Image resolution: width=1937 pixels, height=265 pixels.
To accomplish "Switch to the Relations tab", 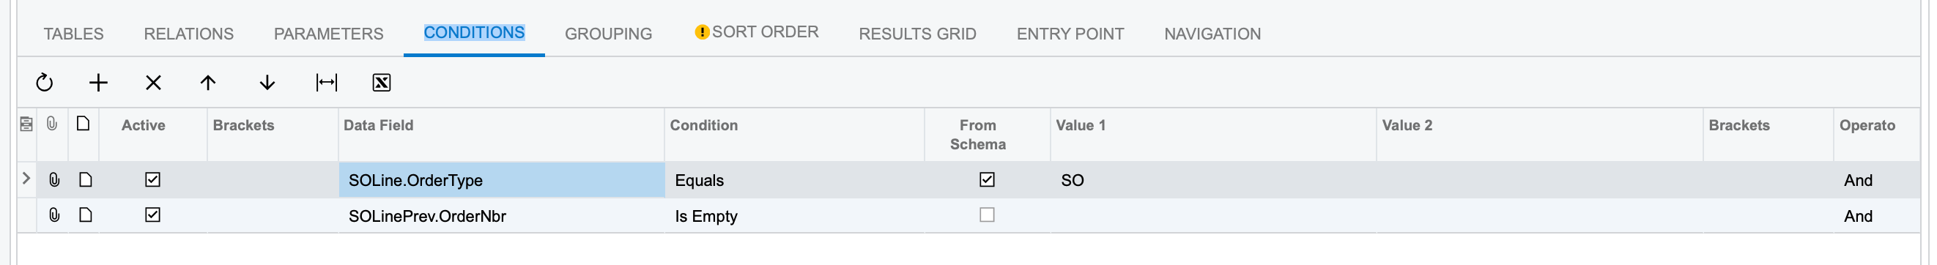I will pyautogui.click(x=189, y=34).
